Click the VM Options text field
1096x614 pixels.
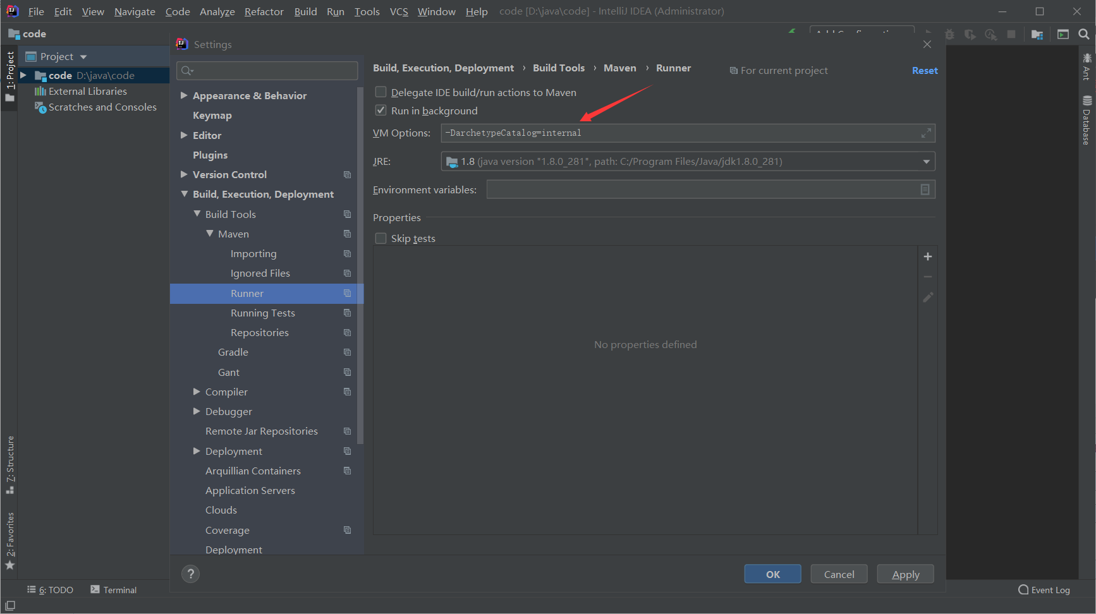(x=688, y=133)
